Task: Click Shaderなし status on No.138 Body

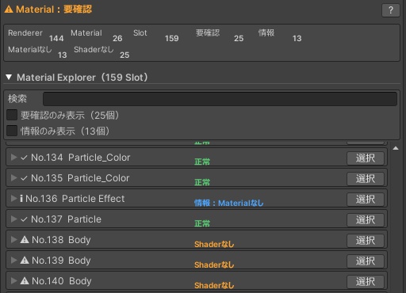Action: [x=214, y=244]
